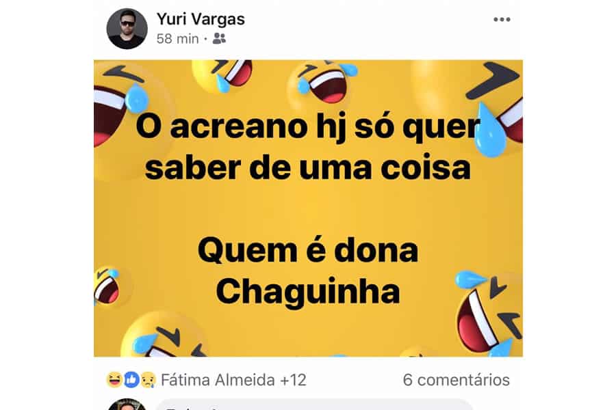Click the text "saber de uma coisa"
Viewport: 616px width, 410px height.
(308, 168)
